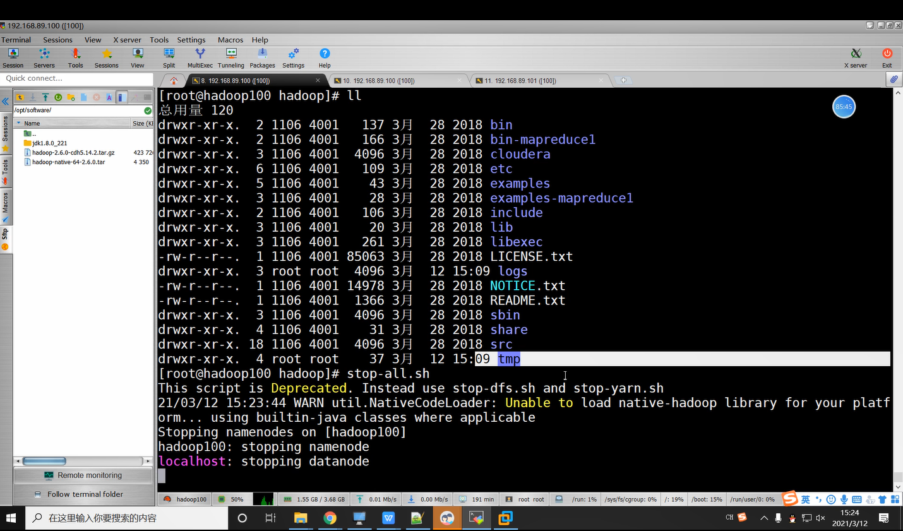Open the Terminal menu

coord(16,40)
